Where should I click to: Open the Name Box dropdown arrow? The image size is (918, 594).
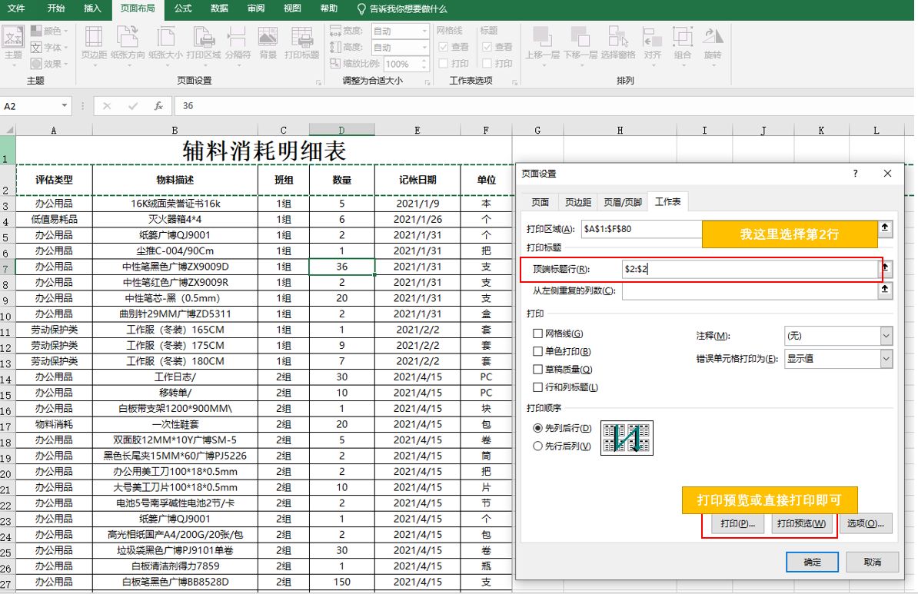point(65,106)
